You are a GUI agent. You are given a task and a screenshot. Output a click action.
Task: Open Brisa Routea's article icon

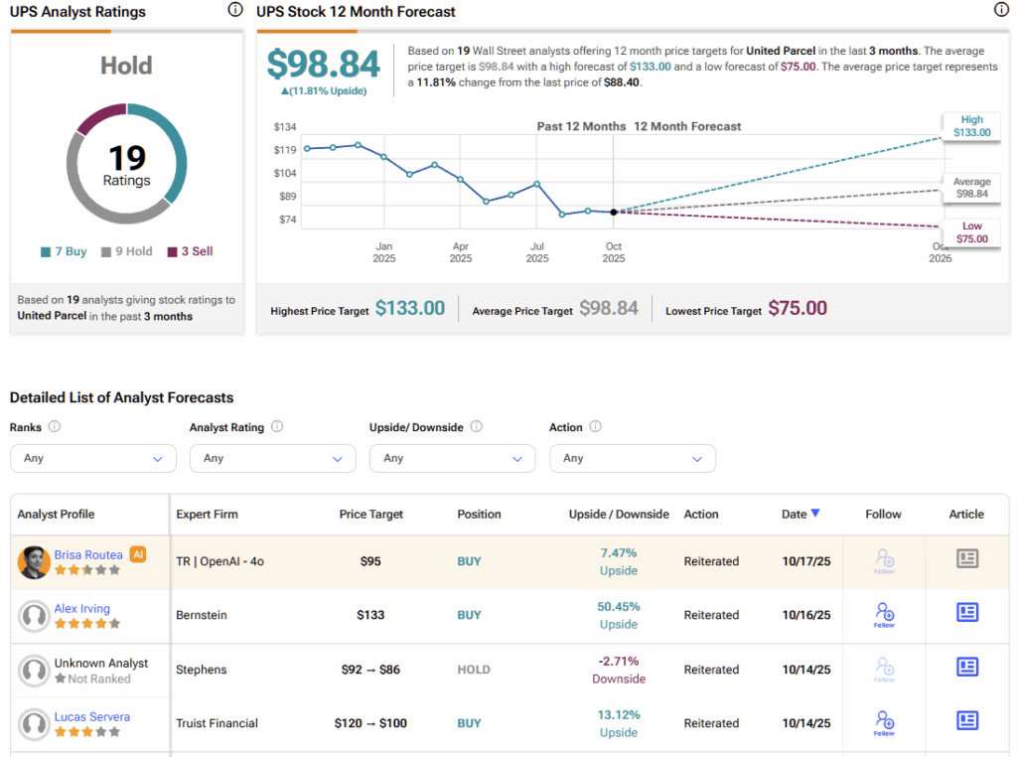click(x=966, y=559)
